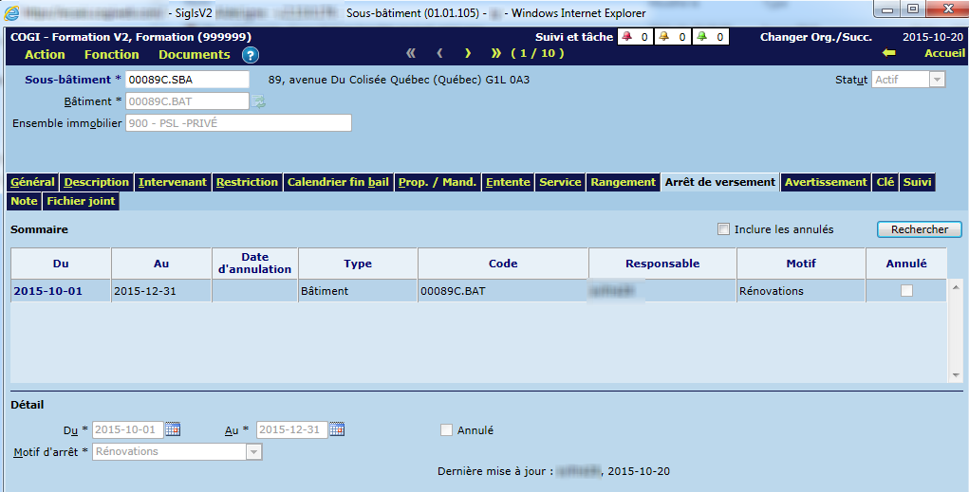Open calendar picker for Du date
Image resolution: width=969 pixels, height=492 pixels.
(x=173, y=429)
